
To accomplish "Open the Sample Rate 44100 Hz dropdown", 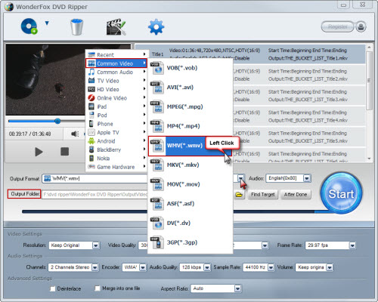I will pyautogui.click(x=271, y=267).
